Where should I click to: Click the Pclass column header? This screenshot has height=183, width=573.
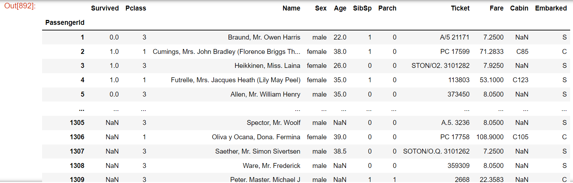coord(135,8)
